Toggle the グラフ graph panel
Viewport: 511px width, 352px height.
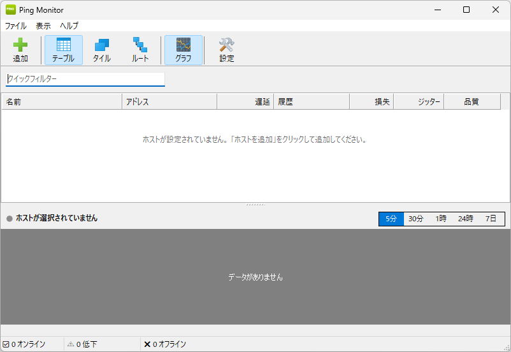click(184, 45)
